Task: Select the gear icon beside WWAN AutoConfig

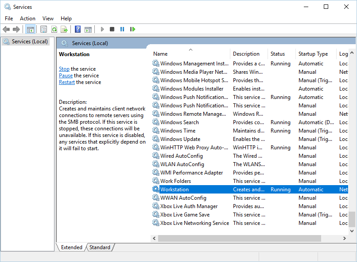Action: [156, 198]
